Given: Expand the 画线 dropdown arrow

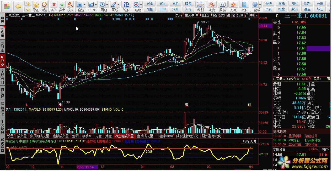Looking at the screenshot, I should [119, 4].
